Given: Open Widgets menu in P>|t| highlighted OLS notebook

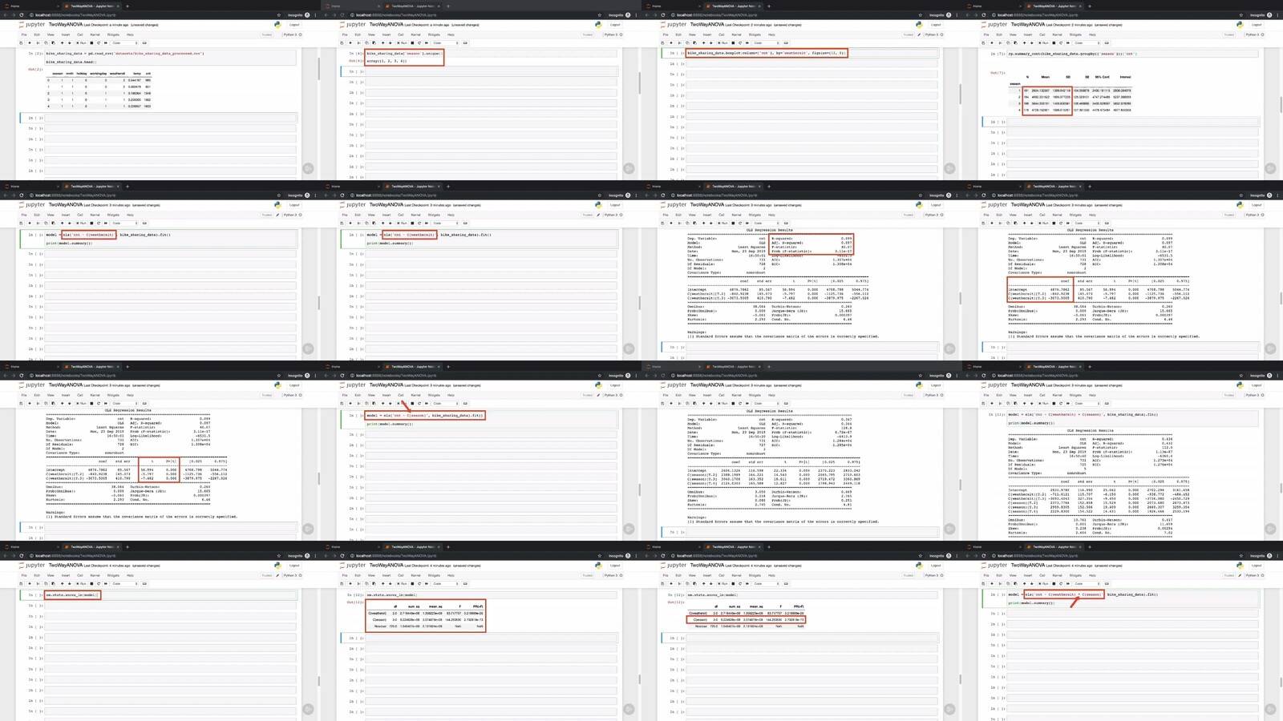Looking at the screenshot, I should [x=113, y=395].
